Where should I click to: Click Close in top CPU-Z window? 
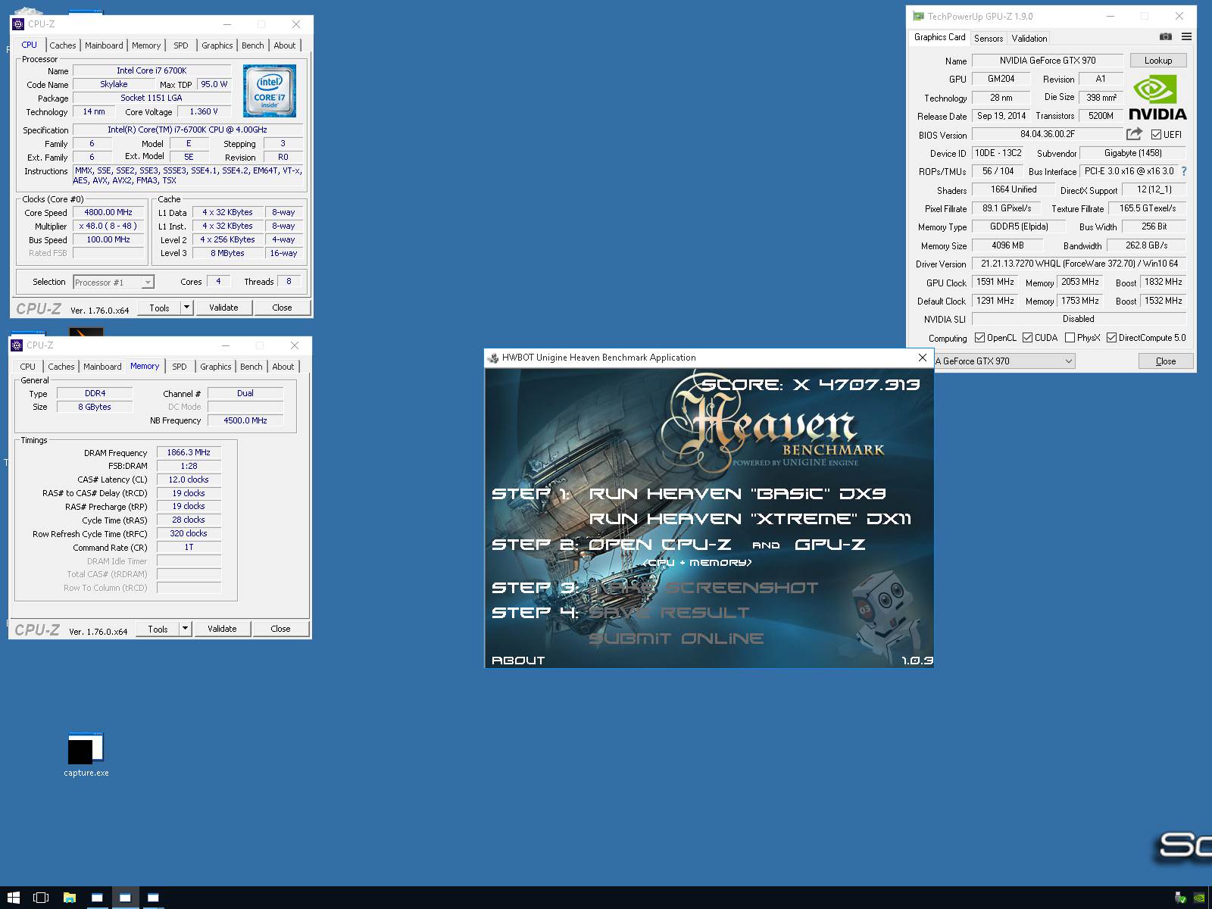pos(282,308)
